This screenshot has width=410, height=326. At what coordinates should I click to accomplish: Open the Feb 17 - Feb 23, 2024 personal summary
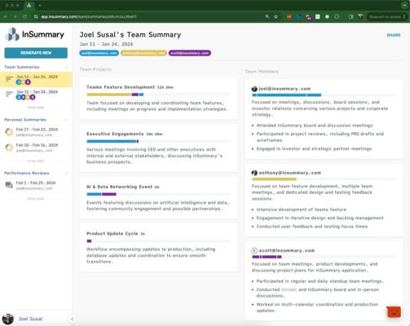(x=36, y=132)
